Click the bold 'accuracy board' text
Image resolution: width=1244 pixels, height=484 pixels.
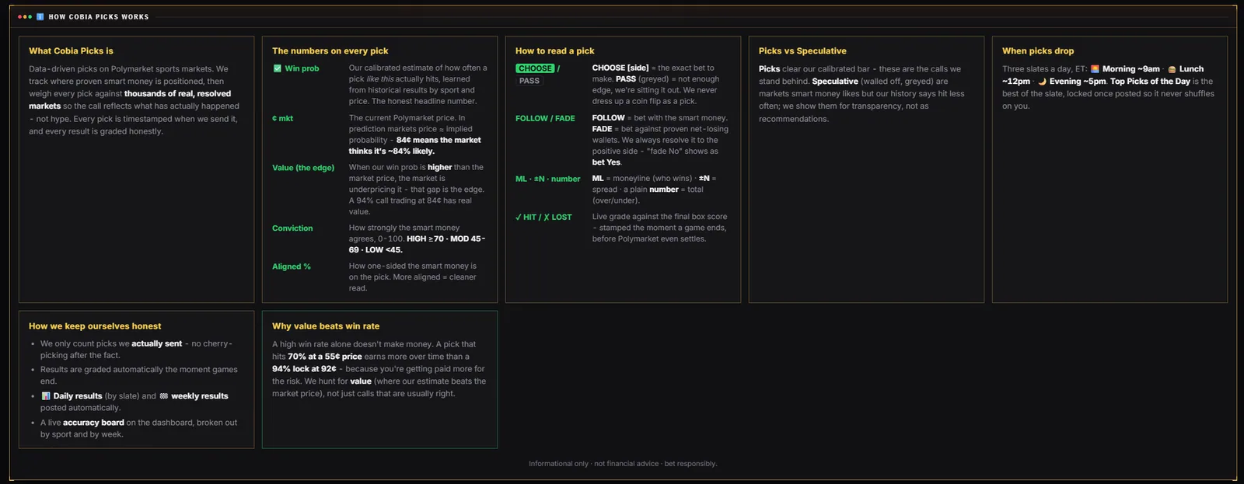pyautogui.click(x=93, y=423)
